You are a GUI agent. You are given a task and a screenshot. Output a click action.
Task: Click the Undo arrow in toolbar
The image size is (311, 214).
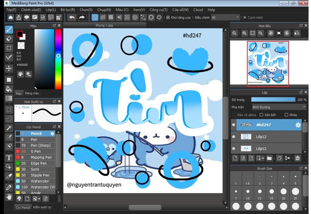coord(72,17)
